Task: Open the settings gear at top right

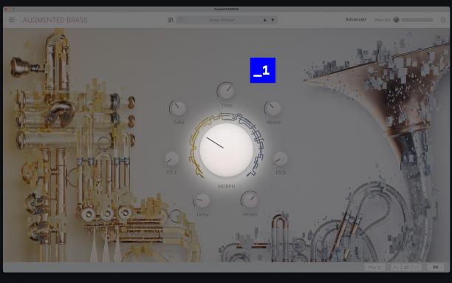Action: (x=443, y=20)
